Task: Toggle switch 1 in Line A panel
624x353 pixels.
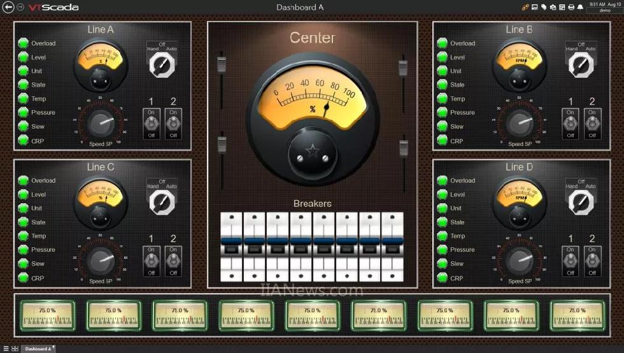Action: 152,123
